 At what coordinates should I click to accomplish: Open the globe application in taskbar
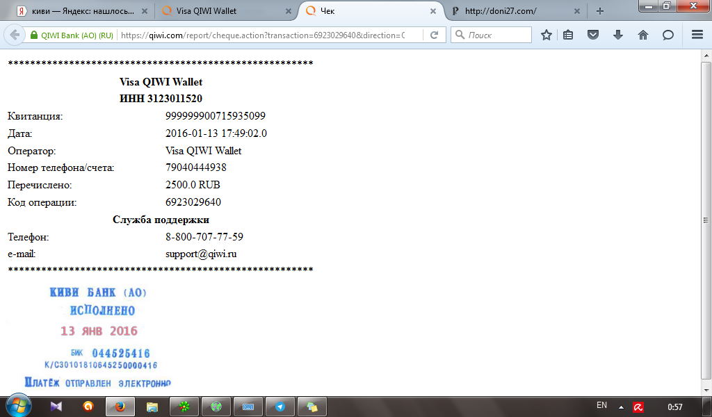[216, 407]
